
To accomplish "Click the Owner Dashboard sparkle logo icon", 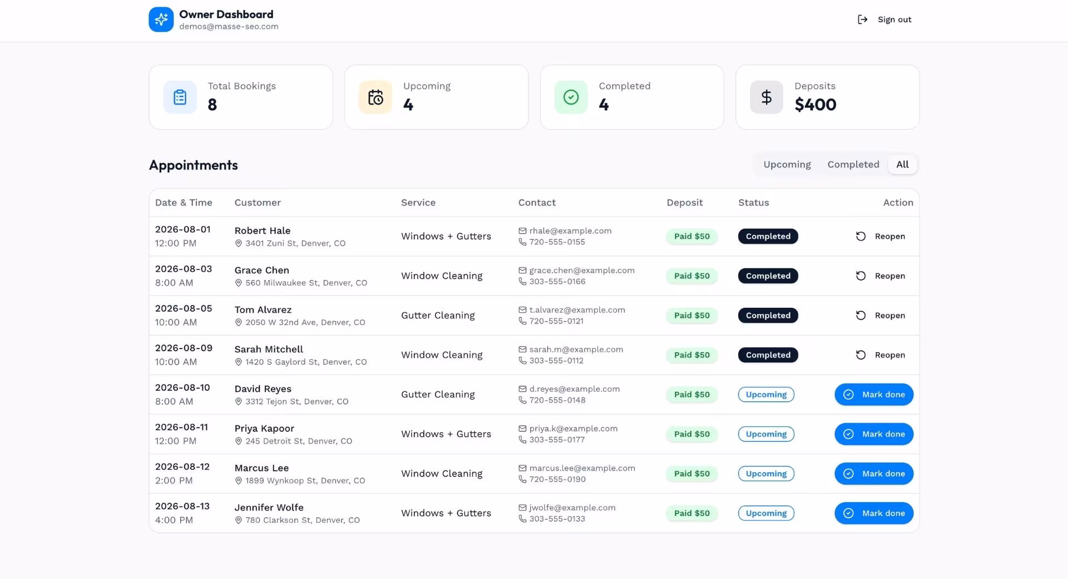I will 161,19.
